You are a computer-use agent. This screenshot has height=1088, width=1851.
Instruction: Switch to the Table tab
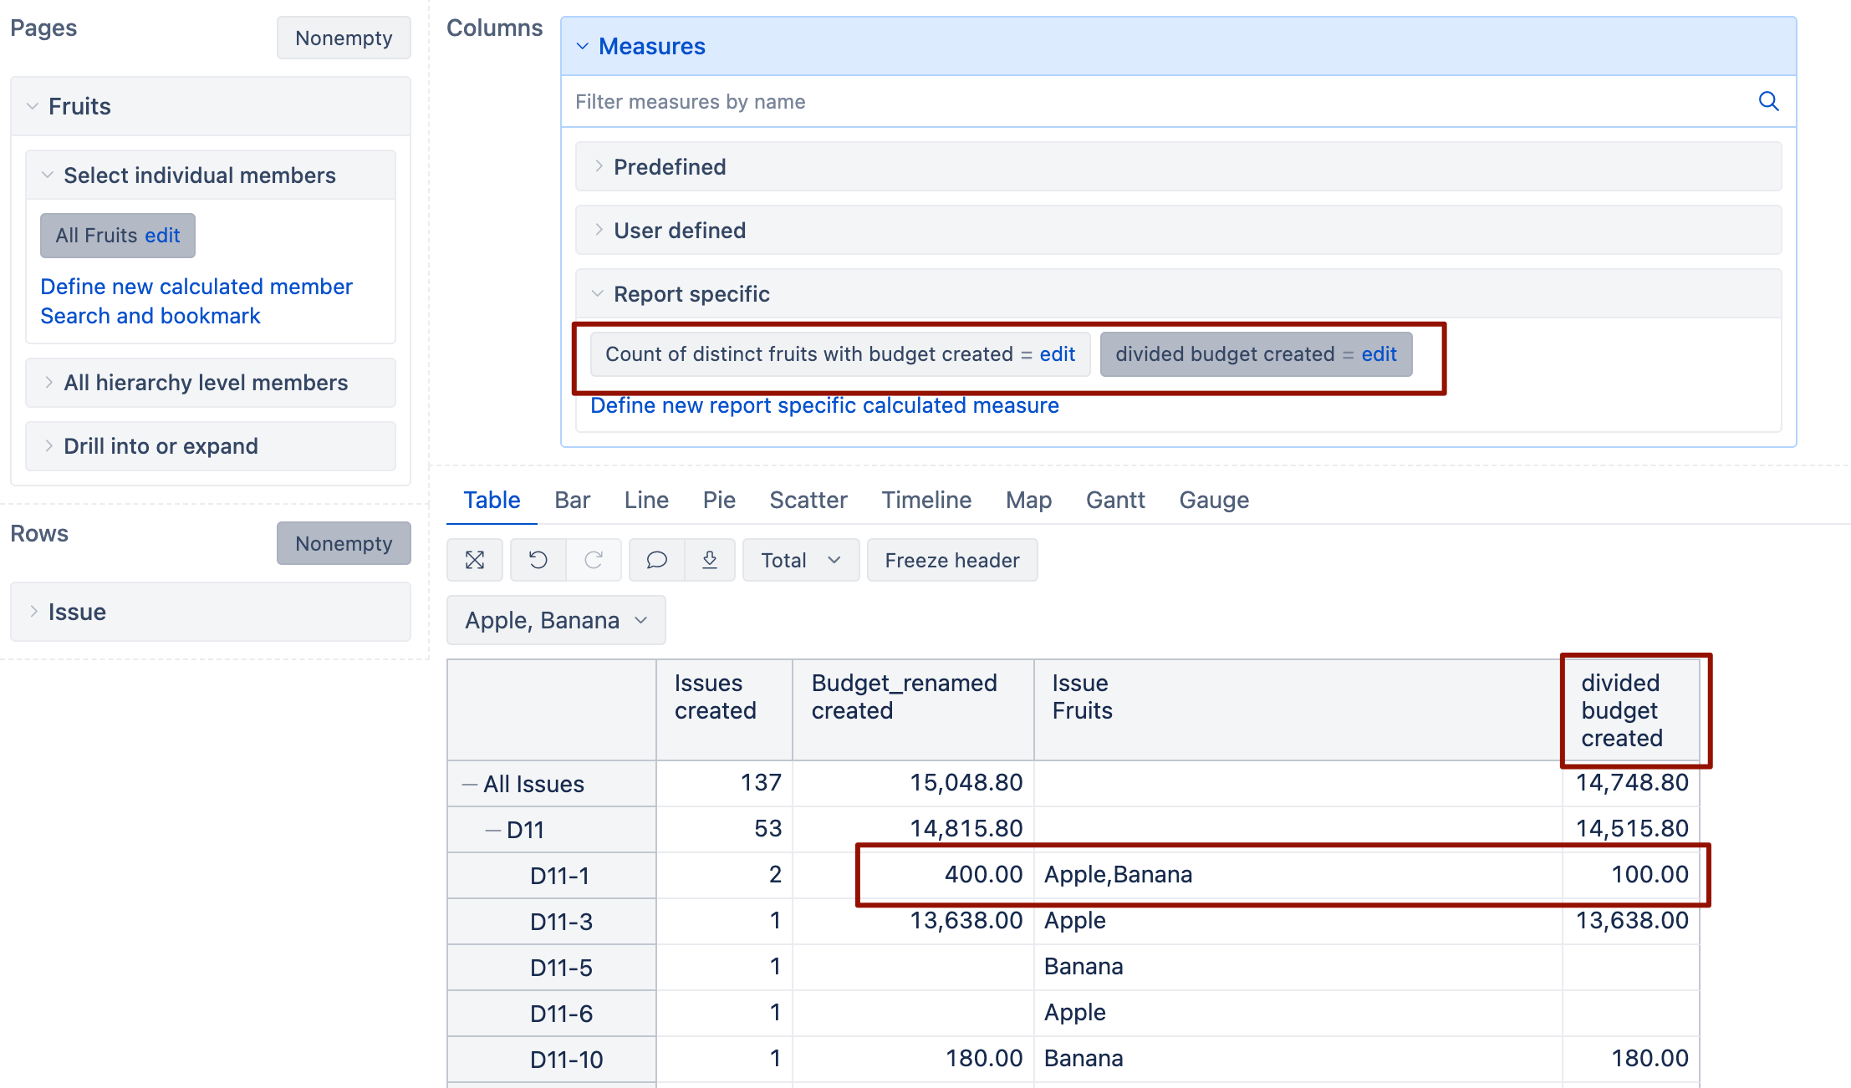pos(492,500)
